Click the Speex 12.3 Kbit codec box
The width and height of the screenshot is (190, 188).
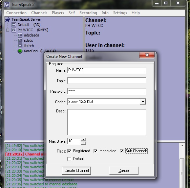coord(104,102)
